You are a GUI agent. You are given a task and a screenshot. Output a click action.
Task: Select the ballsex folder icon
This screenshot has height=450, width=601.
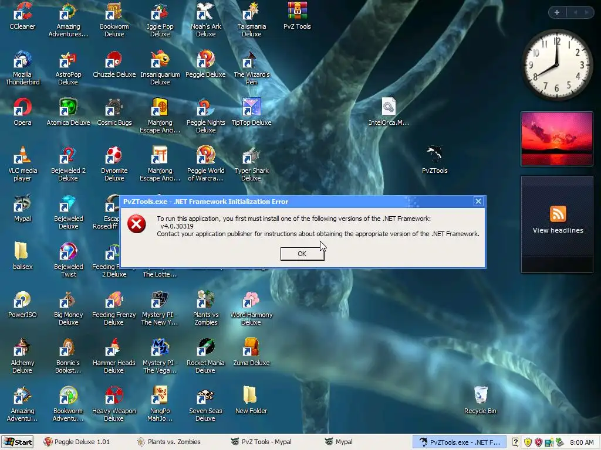pyautogui.click(x=22, y=257)
